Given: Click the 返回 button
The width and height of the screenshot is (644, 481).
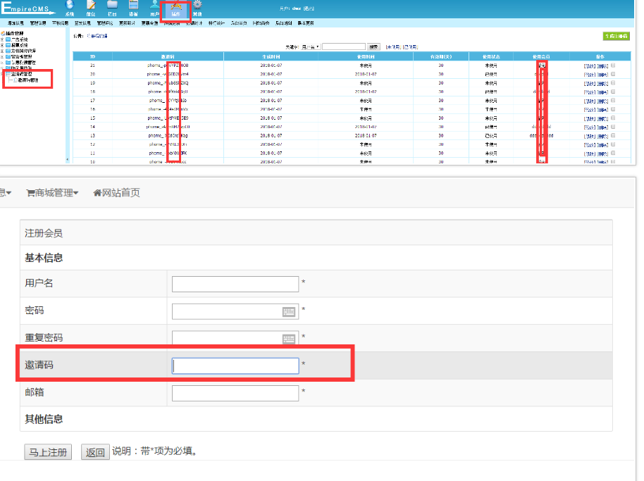Looking at the screenshot, I should tap(95, 452).
